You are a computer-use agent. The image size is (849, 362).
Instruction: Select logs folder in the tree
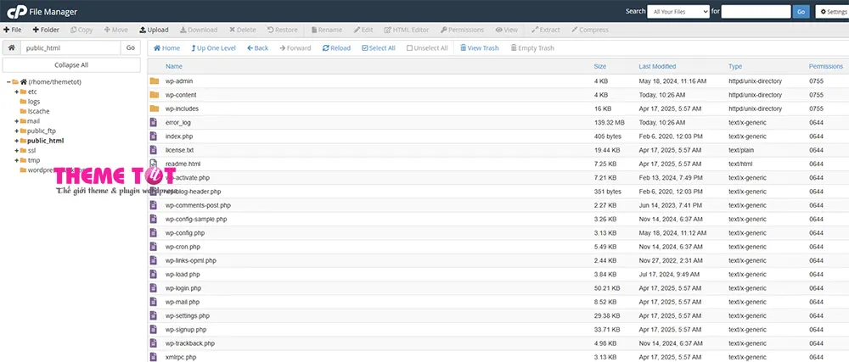(34, 102)
